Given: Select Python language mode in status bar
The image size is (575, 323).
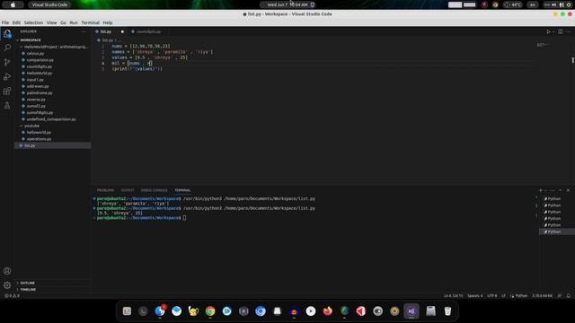Looking at the screenshot, I should click(521, 295).
